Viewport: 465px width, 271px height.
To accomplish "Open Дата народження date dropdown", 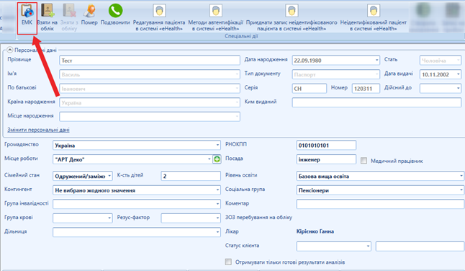I will [x=376, y=61].
